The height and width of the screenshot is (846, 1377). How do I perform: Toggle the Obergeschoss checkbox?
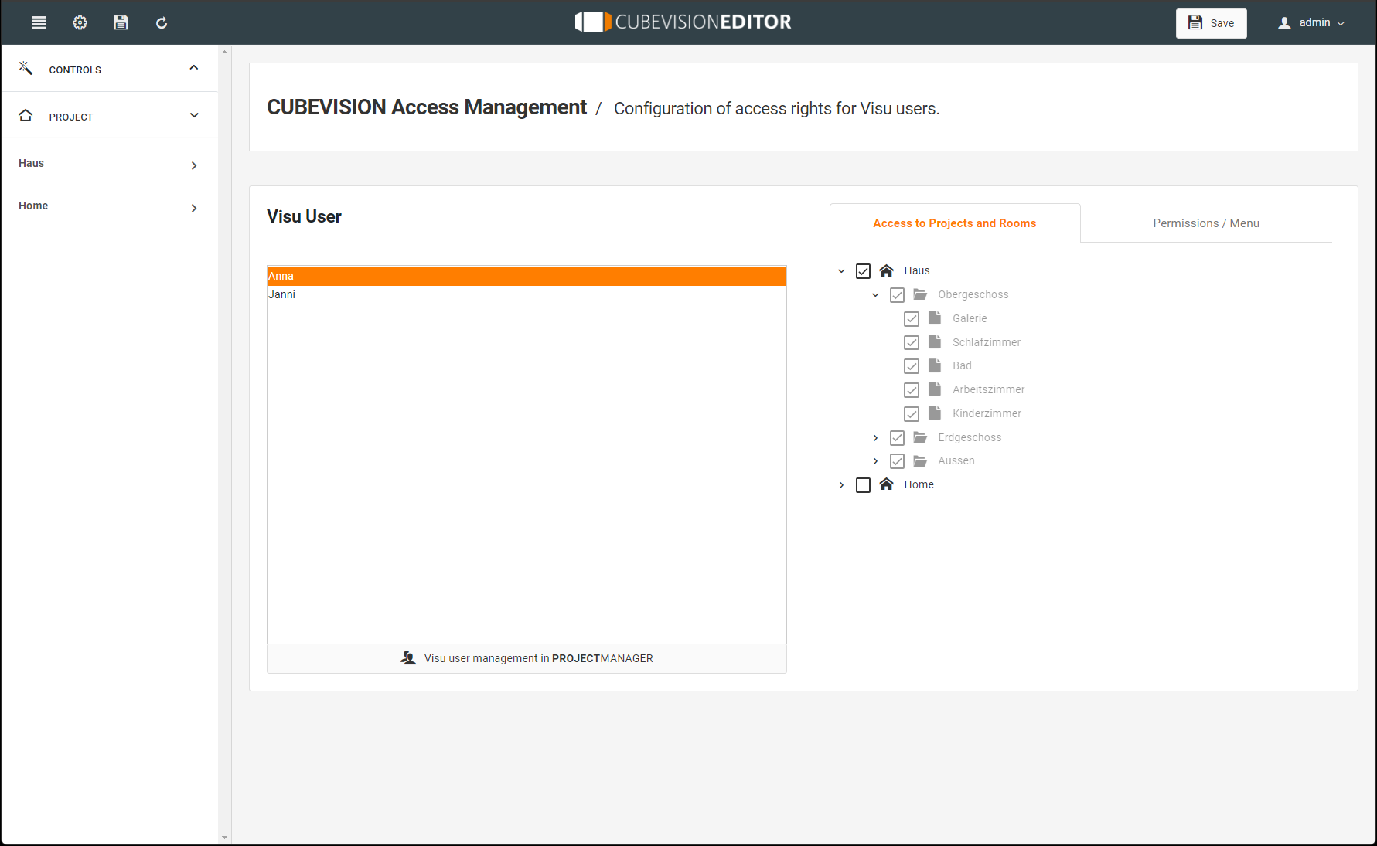click(897, 295)
